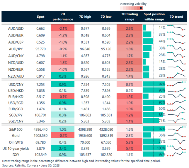Click the NZD/USD 13% position bar

click(x=144, y=61)
